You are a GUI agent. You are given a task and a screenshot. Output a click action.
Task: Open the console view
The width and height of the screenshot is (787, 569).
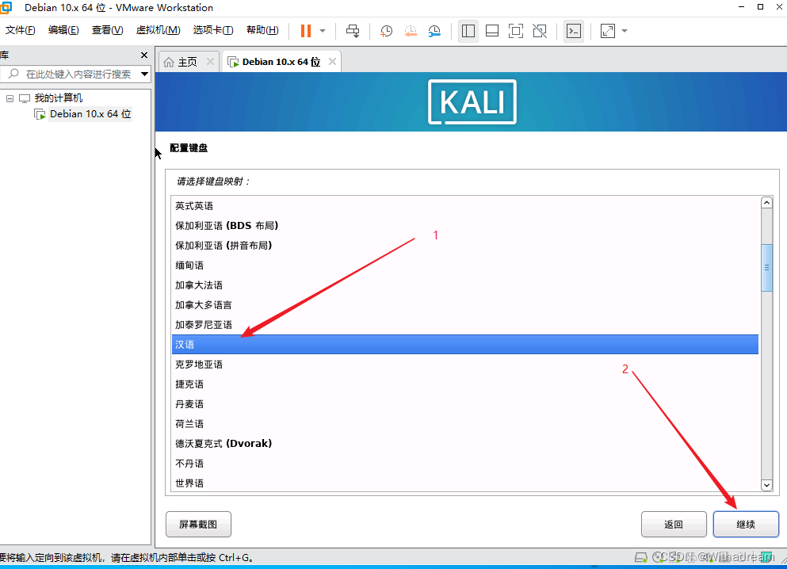[574, 31]
